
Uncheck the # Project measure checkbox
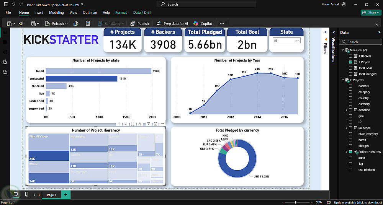point(350,62)
